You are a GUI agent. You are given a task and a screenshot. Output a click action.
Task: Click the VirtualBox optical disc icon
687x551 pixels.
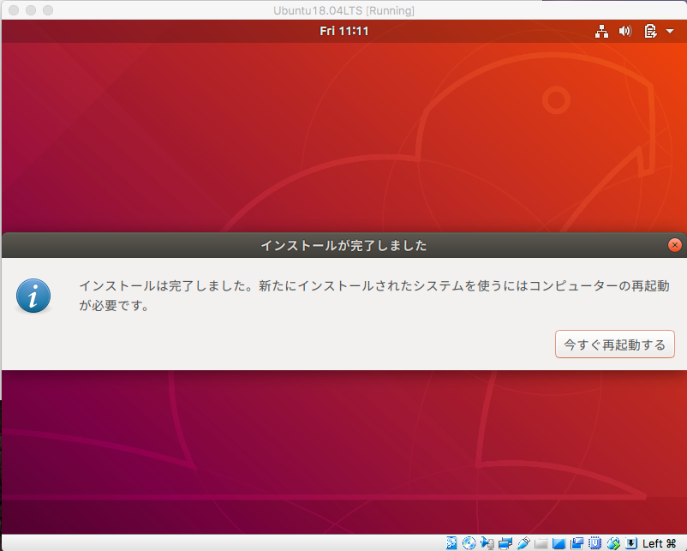(469, 543)
